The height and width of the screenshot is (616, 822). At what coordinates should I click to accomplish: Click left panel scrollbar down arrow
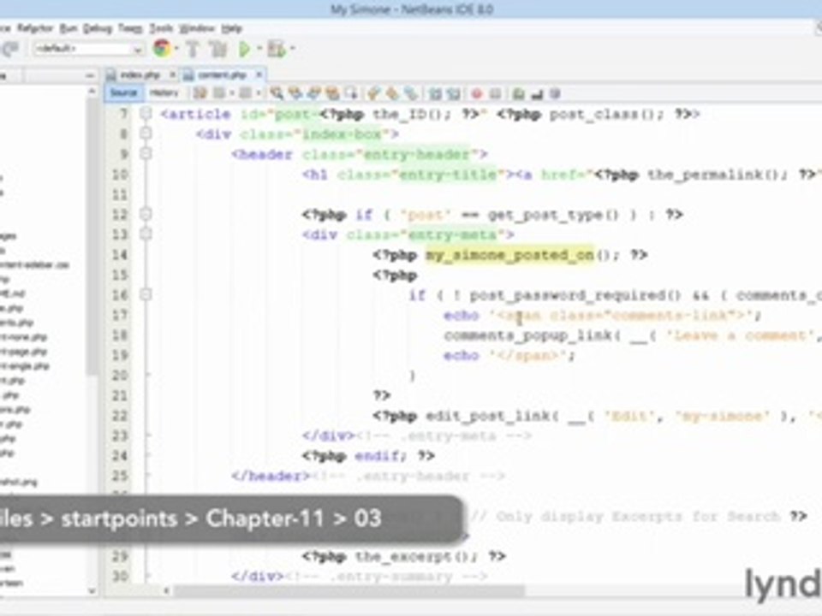pyautogui.click(x=92, y=591)
